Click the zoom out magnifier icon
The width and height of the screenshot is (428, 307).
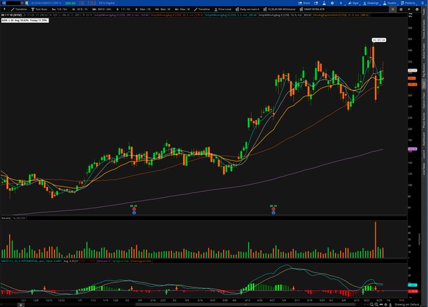(372, 304)
